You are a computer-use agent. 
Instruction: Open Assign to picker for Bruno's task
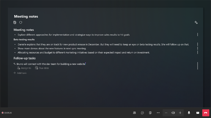pos(24,68)
